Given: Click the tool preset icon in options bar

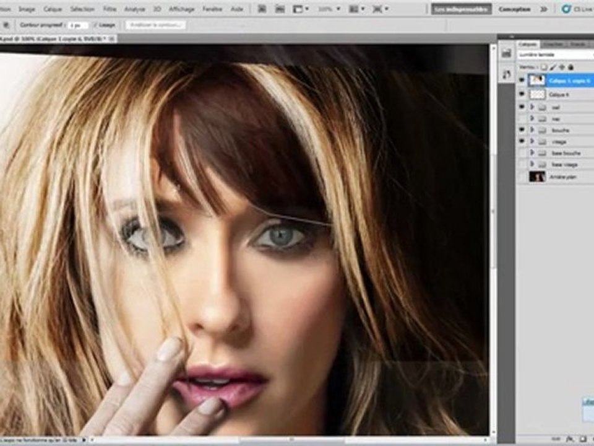Looking at the screenshot, I should 6,25.
